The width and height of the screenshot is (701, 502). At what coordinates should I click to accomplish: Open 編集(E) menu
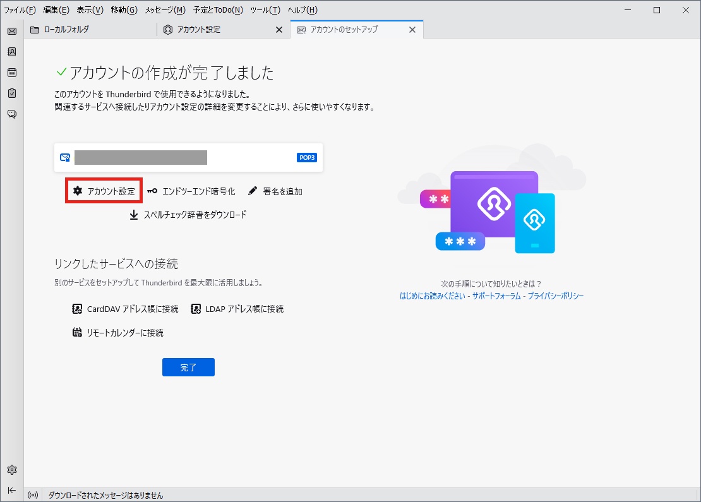[56, 10]
